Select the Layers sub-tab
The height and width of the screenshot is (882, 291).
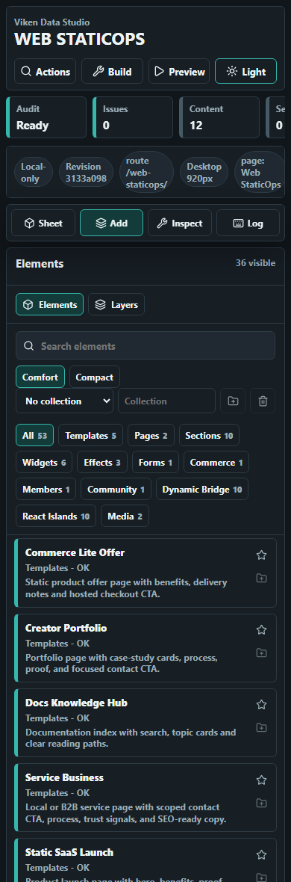coord(116,304)
